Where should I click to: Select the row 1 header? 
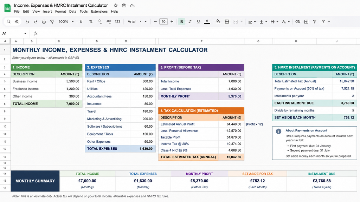click(x=5, y=50)
